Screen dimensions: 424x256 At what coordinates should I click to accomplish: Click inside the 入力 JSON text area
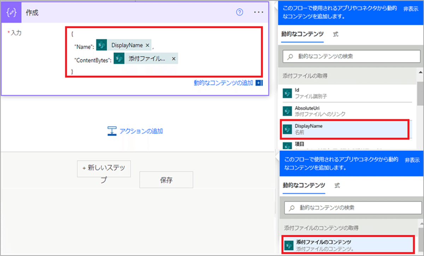[164, 52]
